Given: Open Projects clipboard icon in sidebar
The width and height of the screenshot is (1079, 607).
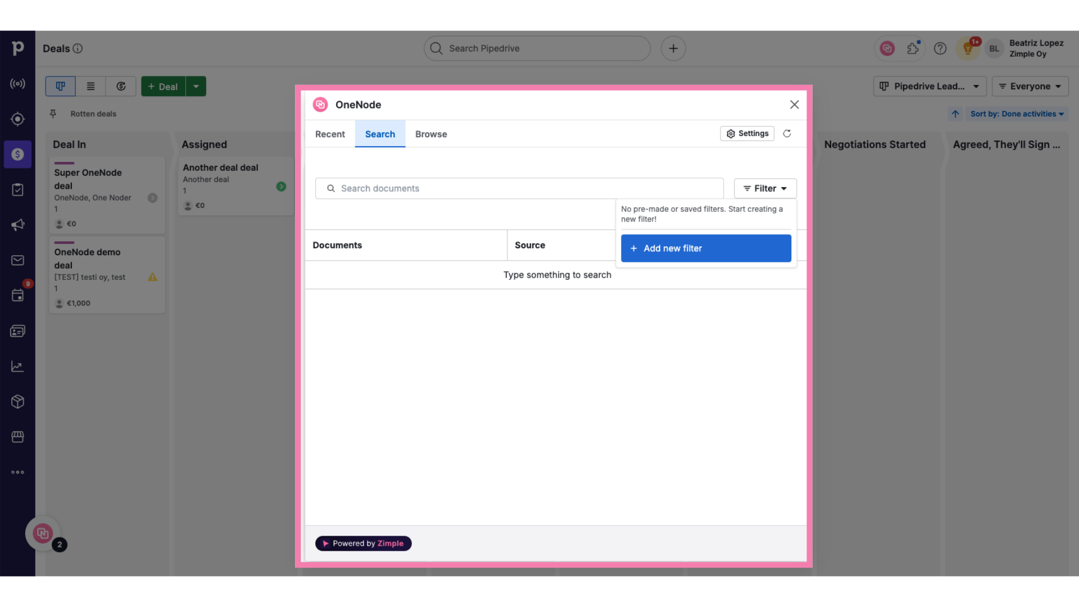Looking at the screenshot, I should pos(17,190).
